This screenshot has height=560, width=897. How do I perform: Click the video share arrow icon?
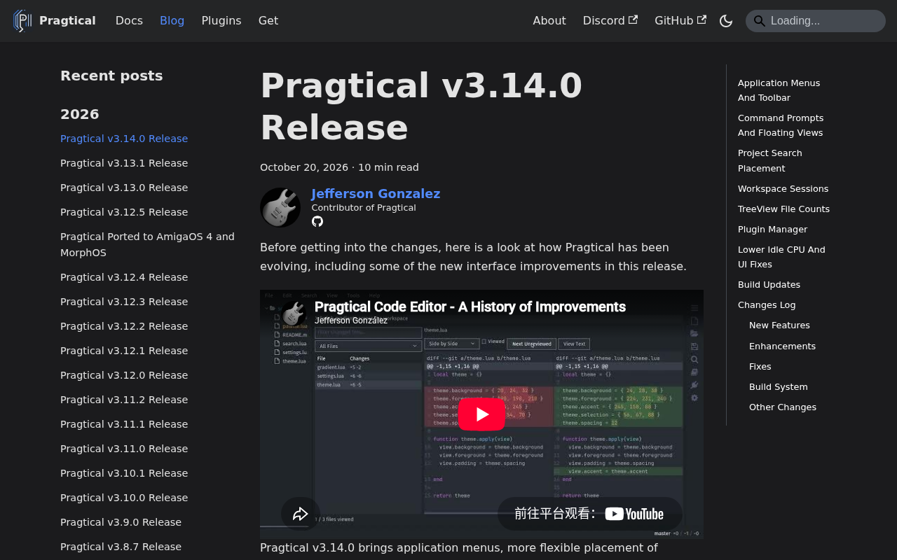pyautogui.click(x=301, y=514)
